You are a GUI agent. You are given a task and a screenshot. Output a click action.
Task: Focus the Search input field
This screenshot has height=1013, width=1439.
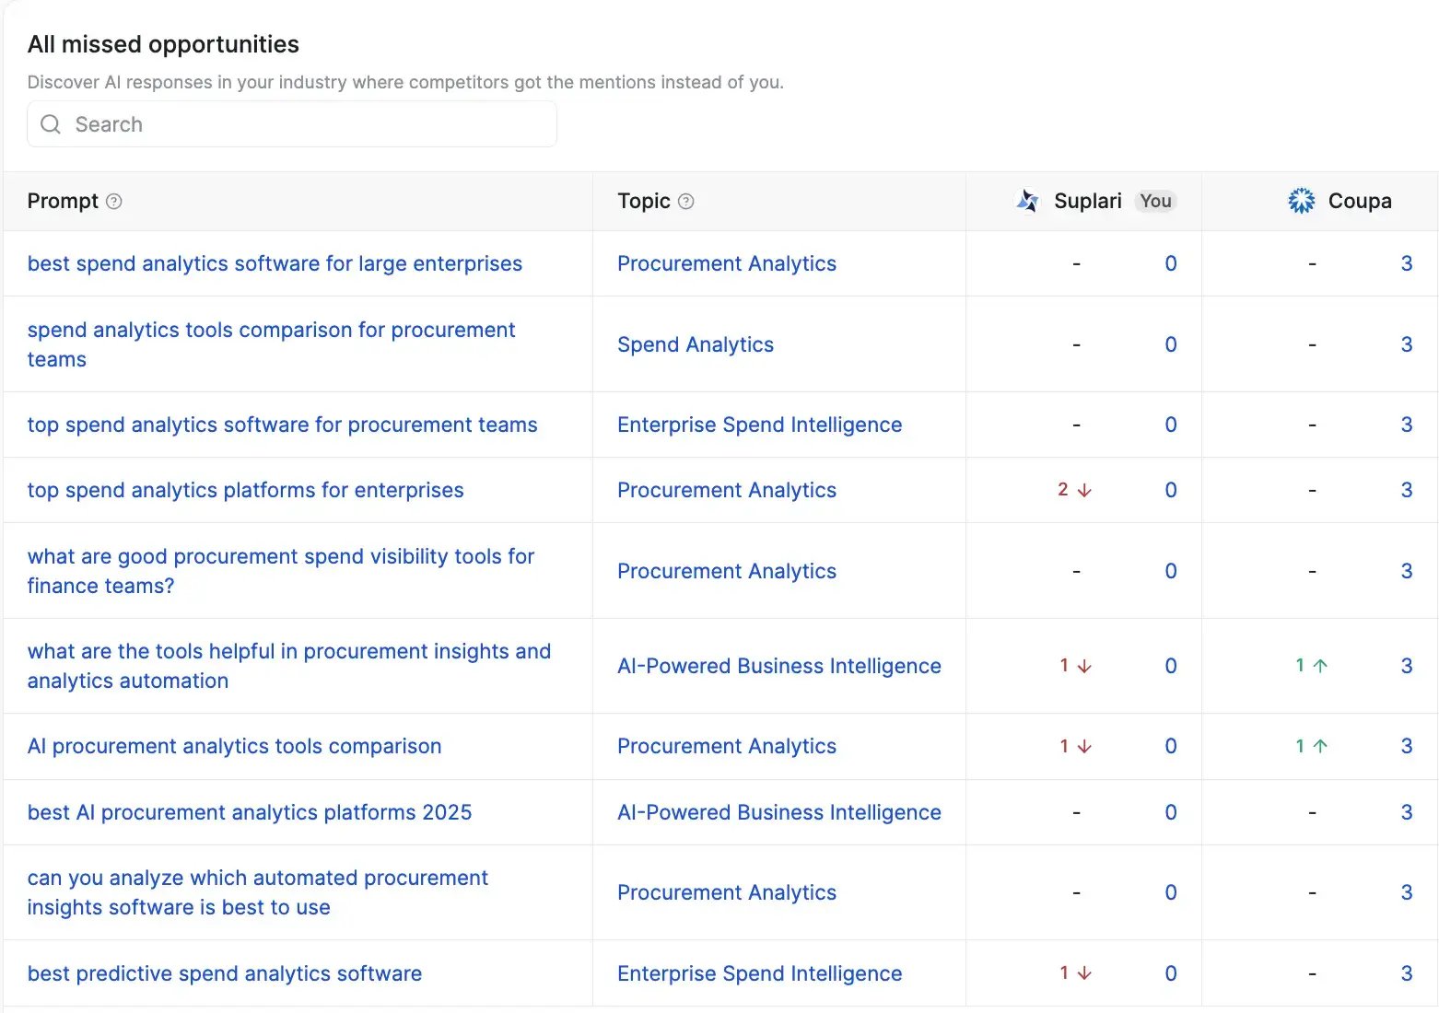[x=292, y=124]
